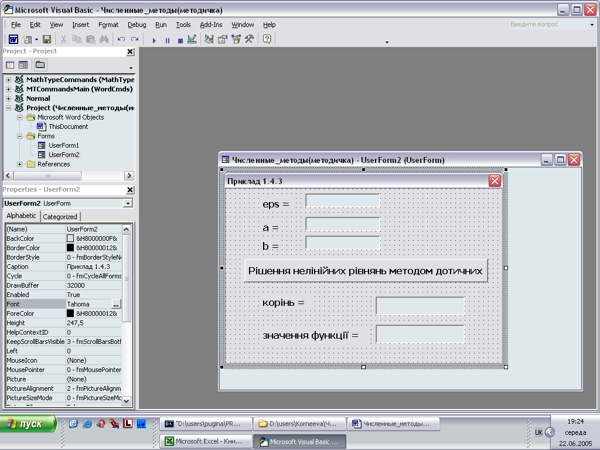Redo the last action
The width and height of the screenshot is (600, 450).
135,39
